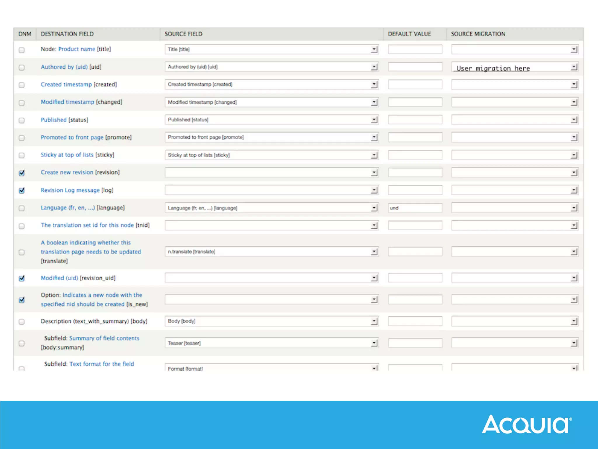This screenshot has height=449, width=598.
Task: Check DNM box for Published status row
Action: [x=22, y=120]
